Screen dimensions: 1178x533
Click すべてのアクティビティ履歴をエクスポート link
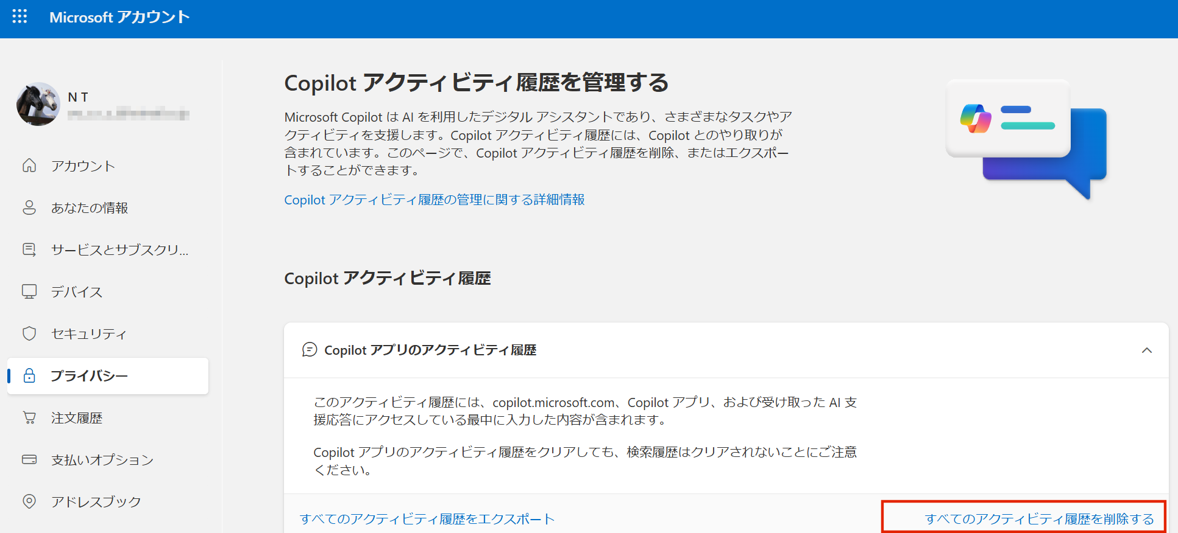click(427, 518)
